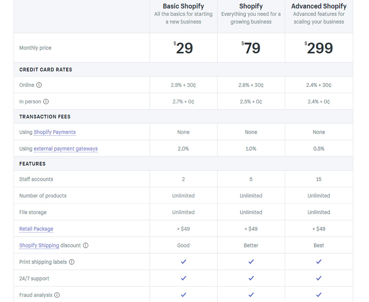Click the Shopify plan Print shipping labels checkmark

pyautogui.click(x=251, y=262)
